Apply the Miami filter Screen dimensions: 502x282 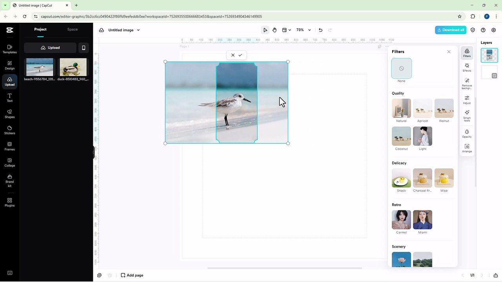423,220
